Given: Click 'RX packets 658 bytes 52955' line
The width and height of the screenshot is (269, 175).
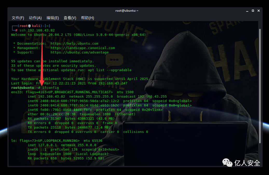Looking at the screenshot, I should click(x=66, y=158).
